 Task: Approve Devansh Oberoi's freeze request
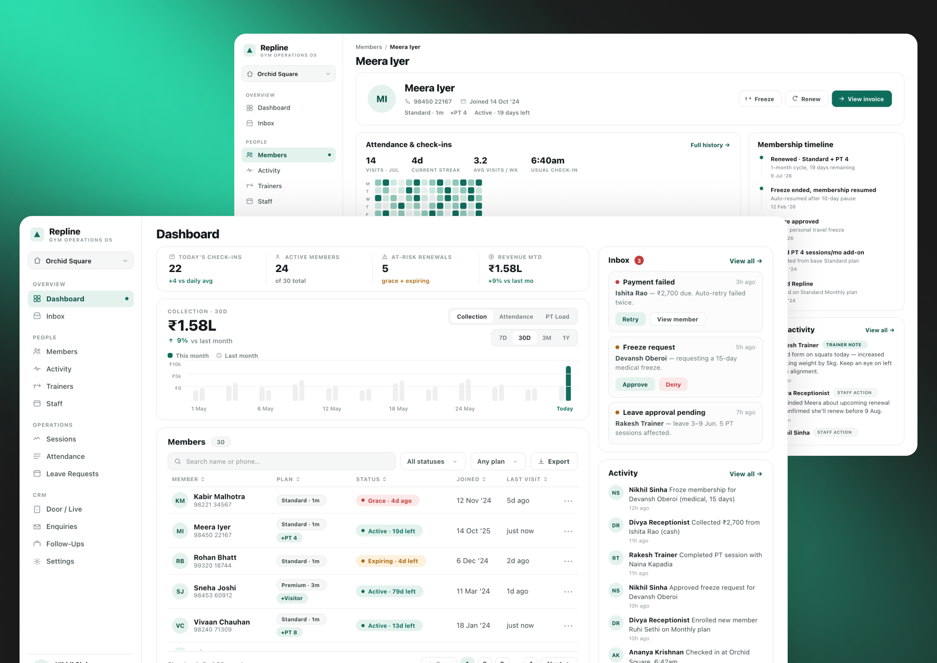(635, 384)
